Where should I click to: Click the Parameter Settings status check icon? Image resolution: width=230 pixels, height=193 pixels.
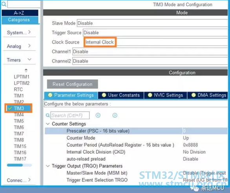(x=50, y=95)
